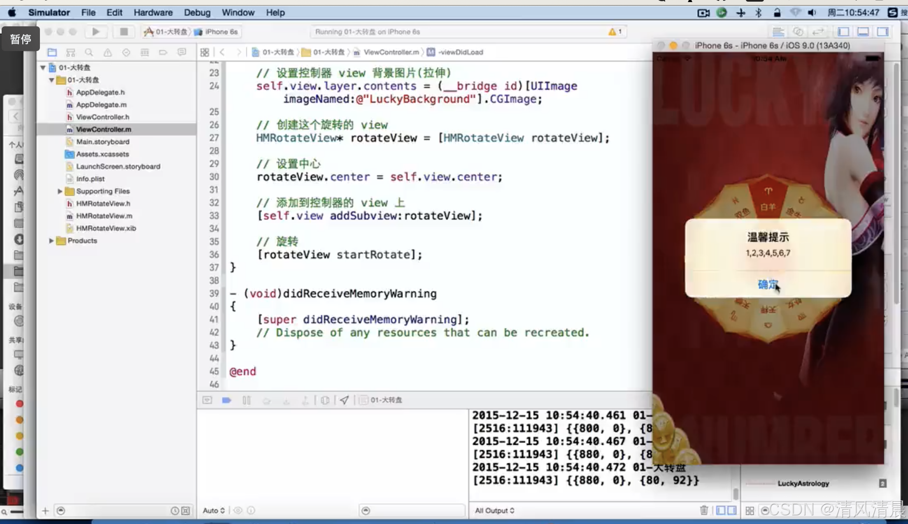Open the Help menu
The image size is (908, 524).
click(275, 13)
